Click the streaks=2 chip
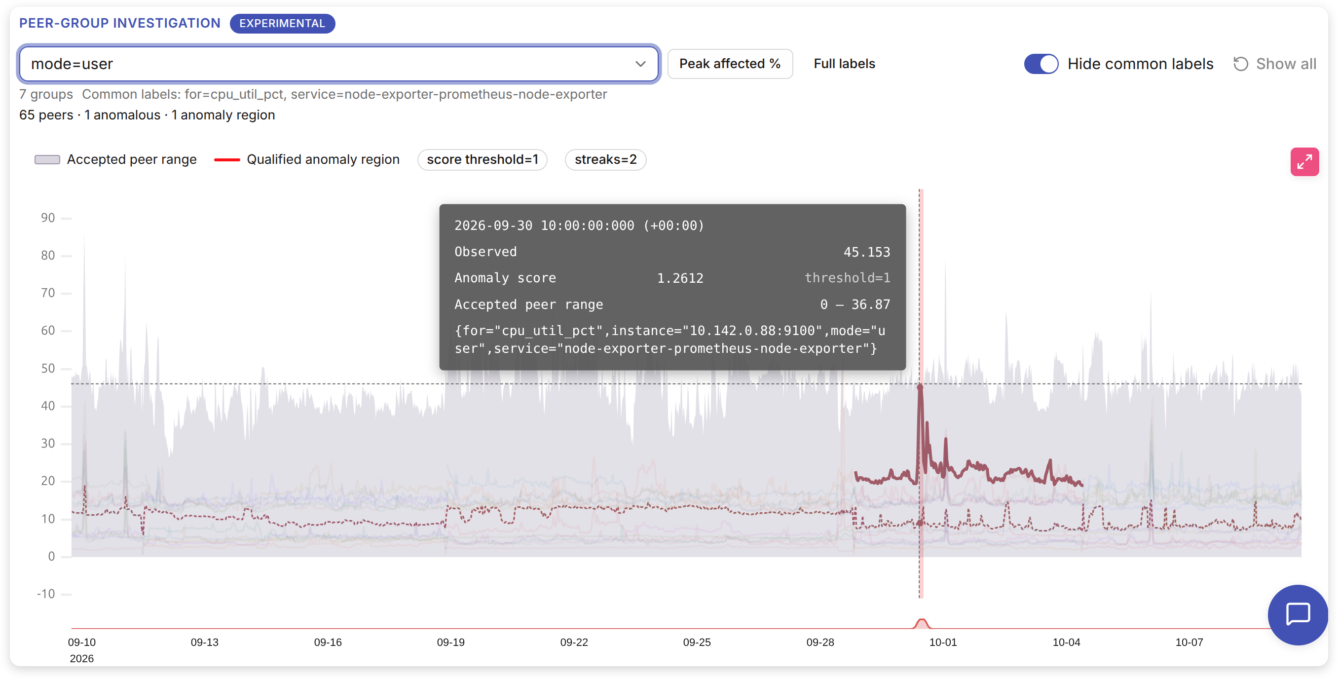1338x679 pixels. click(605, 159)
